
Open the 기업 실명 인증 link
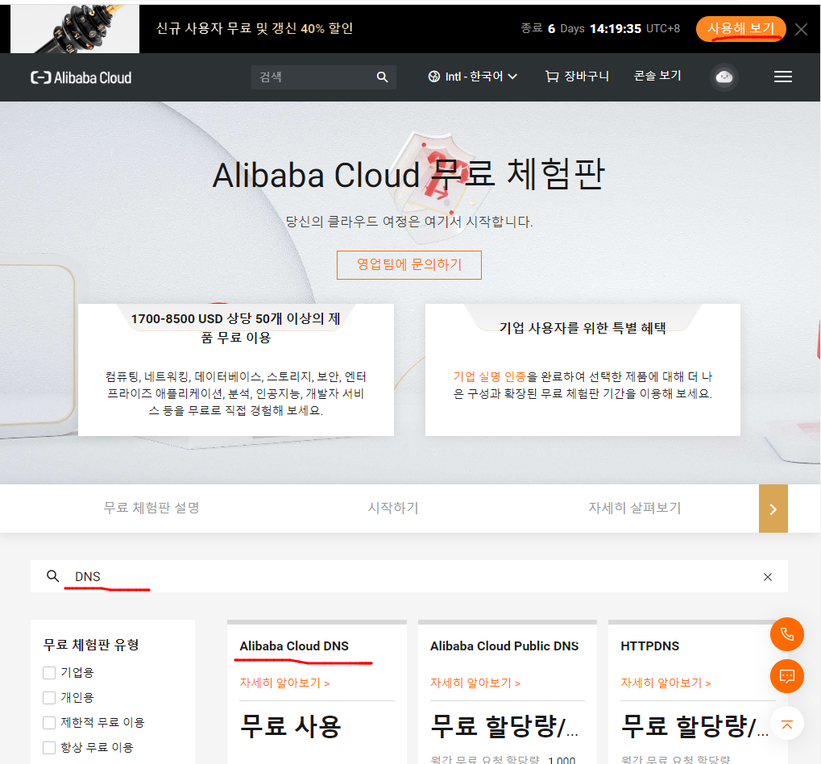(x=490, y=376)
